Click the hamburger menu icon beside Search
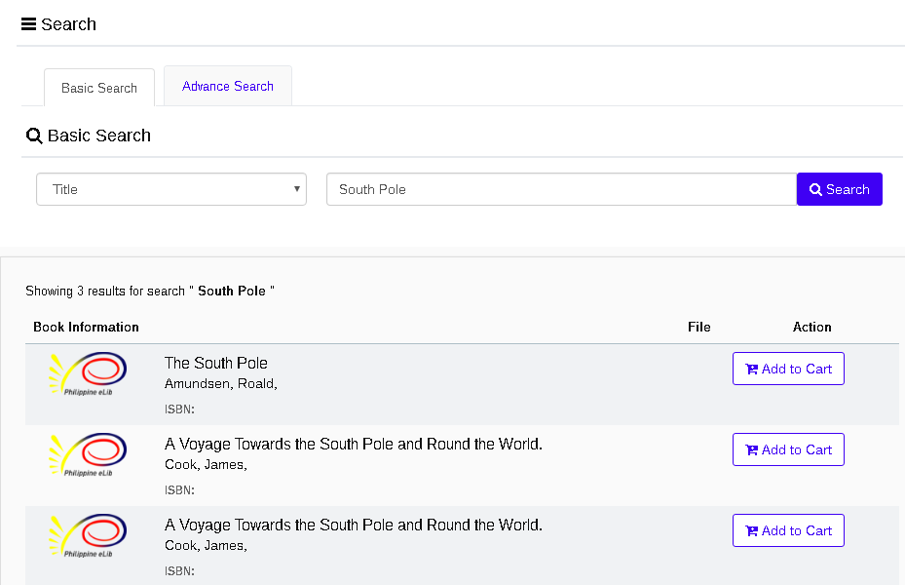Image resolution: width=905 pixels, height=585 pixels. point(29,24)
